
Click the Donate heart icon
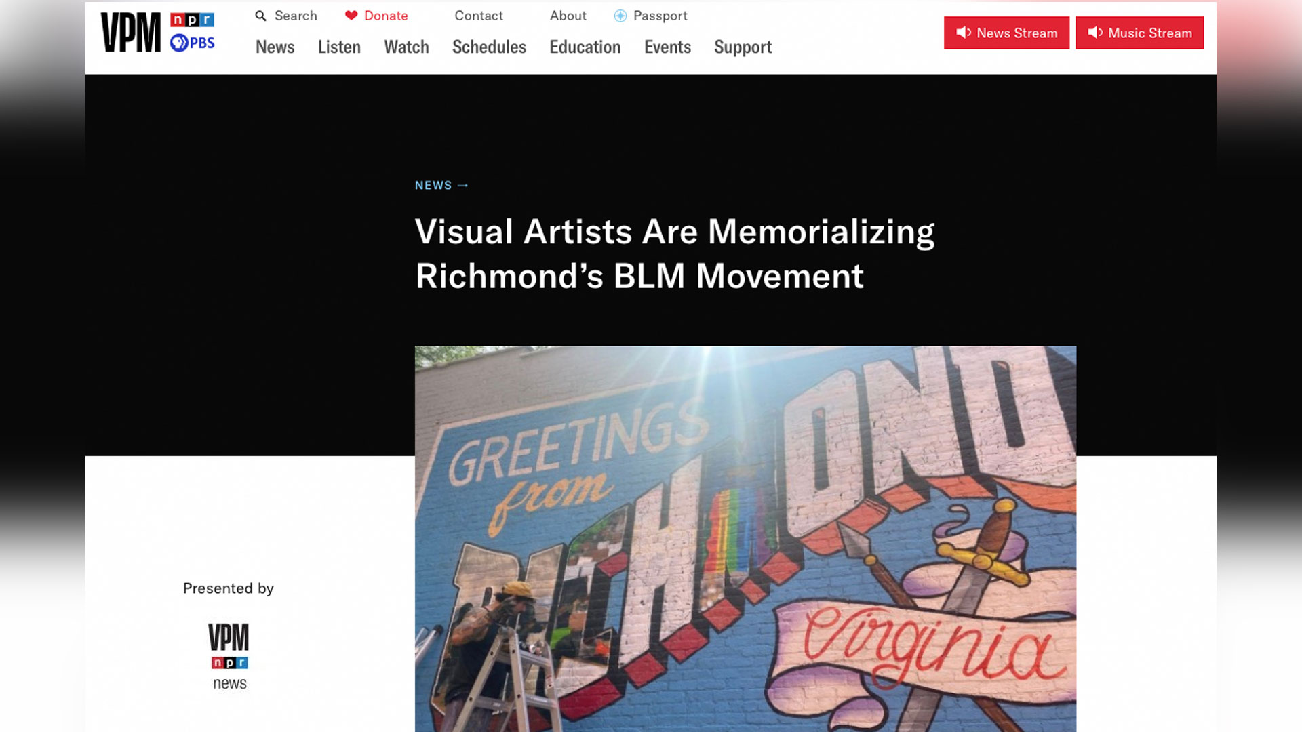point(352,16)
